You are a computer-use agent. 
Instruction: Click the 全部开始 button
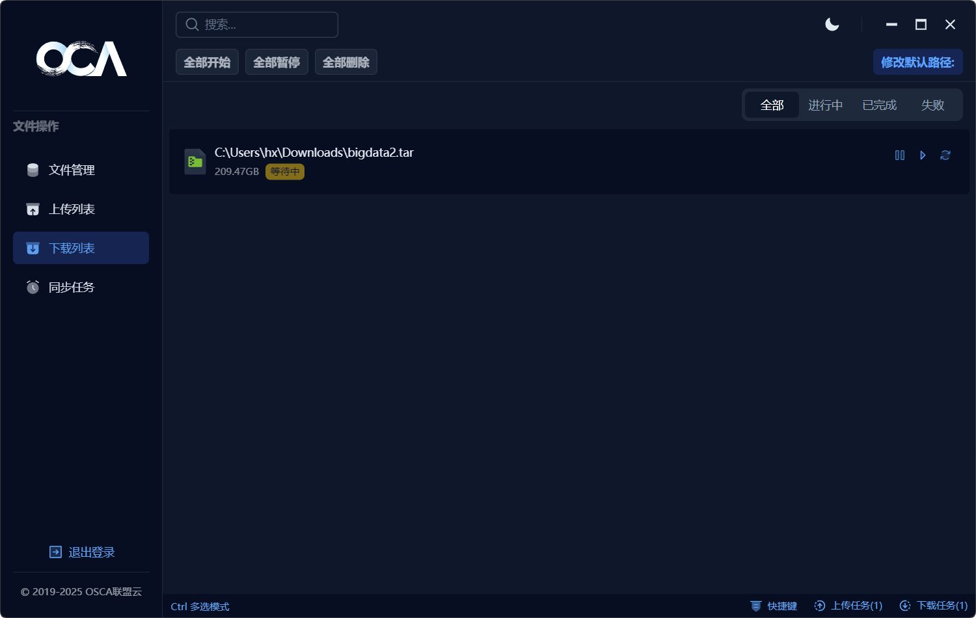(207, 62)
